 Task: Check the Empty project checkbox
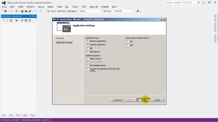88,59
